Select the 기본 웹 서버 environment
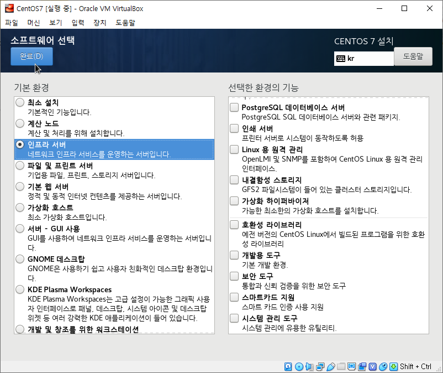 (x=20, y=186)
